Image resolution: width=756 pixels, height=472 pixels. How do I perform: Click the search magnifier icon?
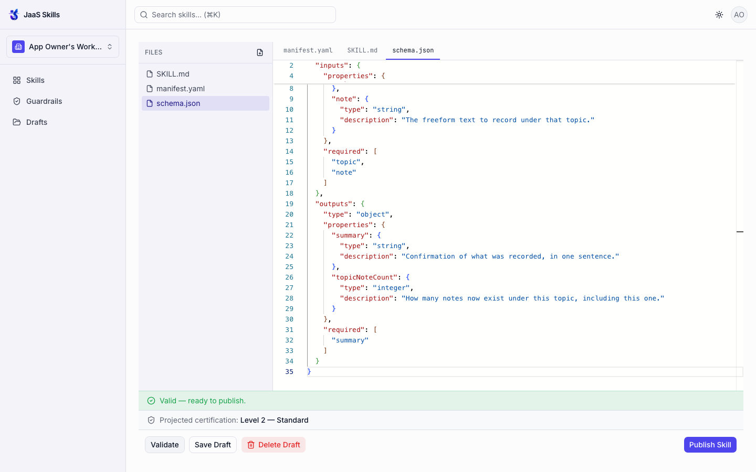(144, 15)
